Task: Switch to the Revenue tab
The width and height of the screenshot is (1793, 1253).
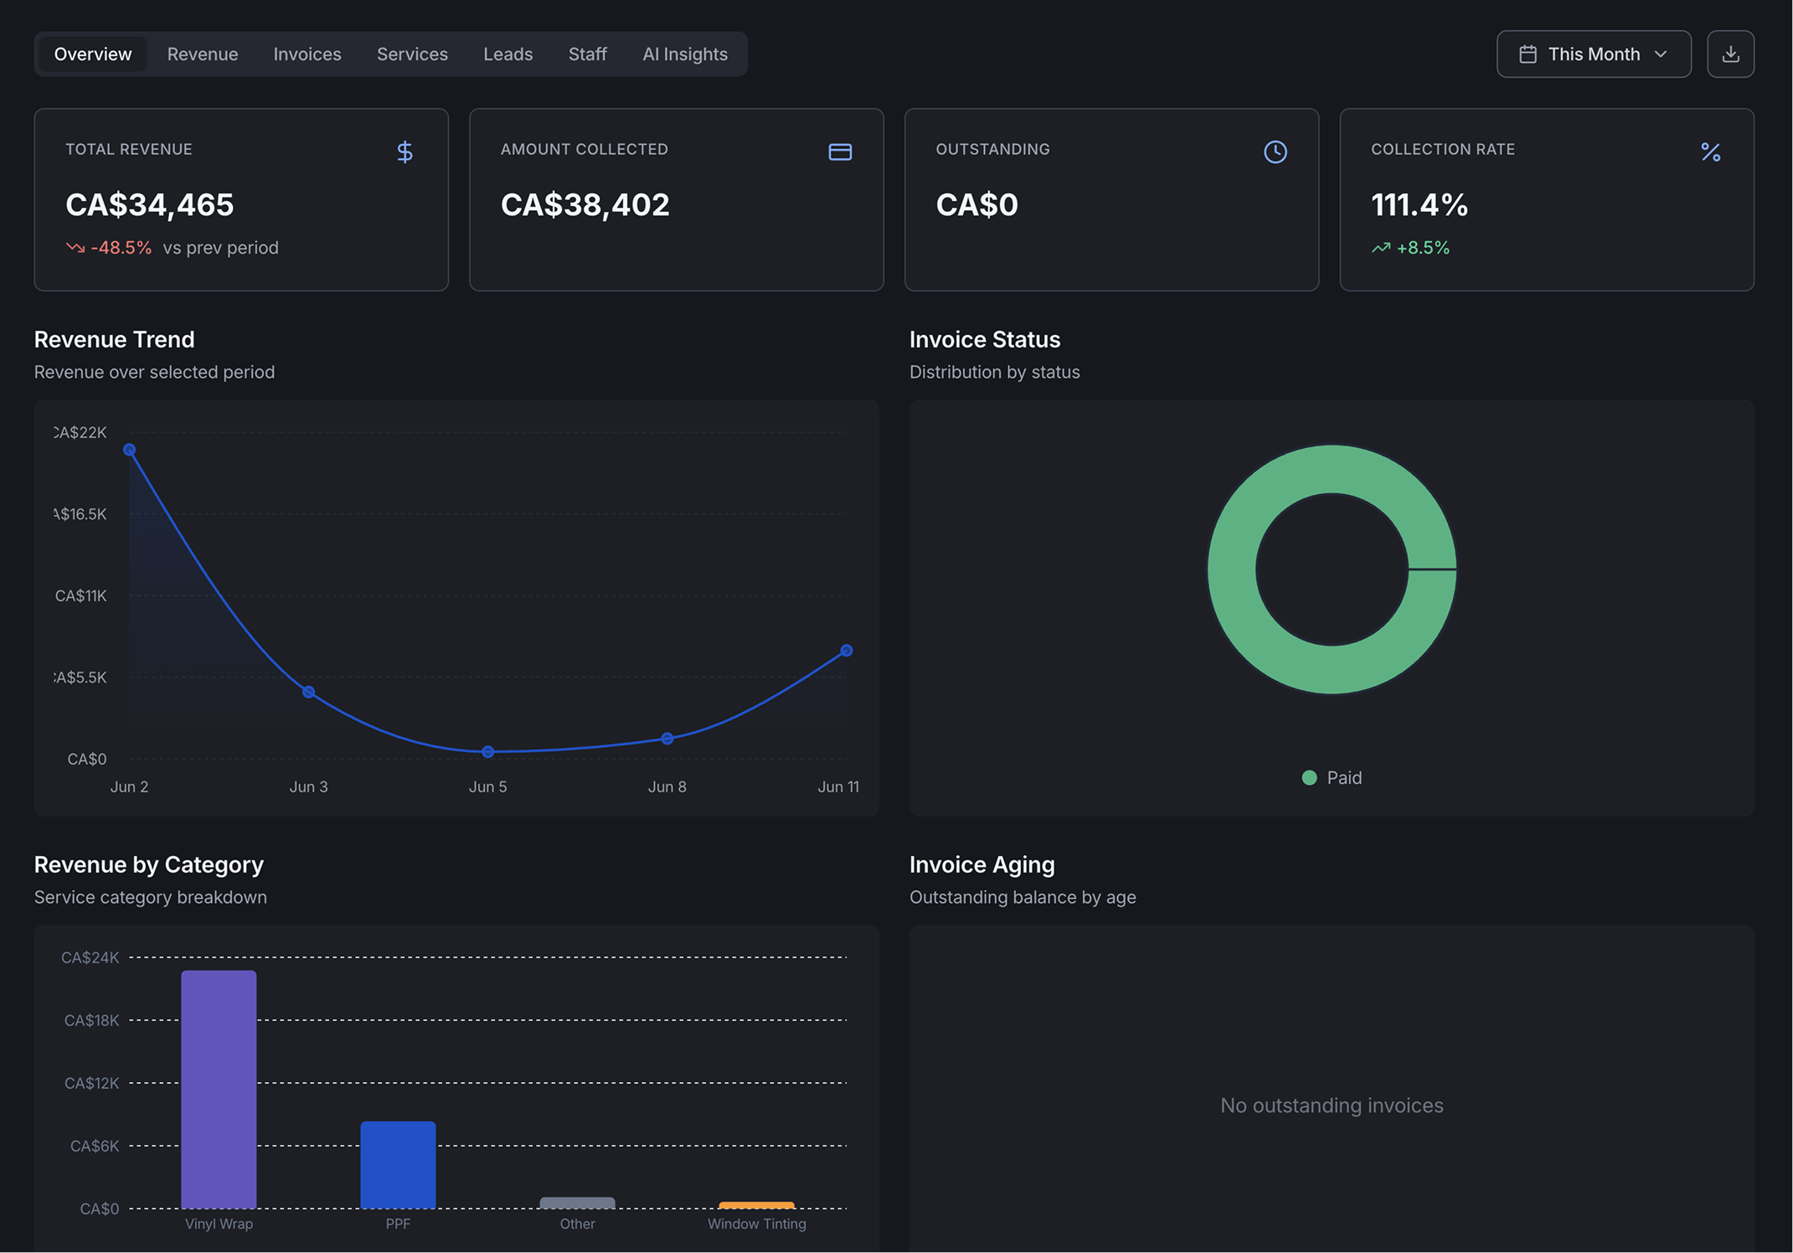Action: (x=203, y=54)
